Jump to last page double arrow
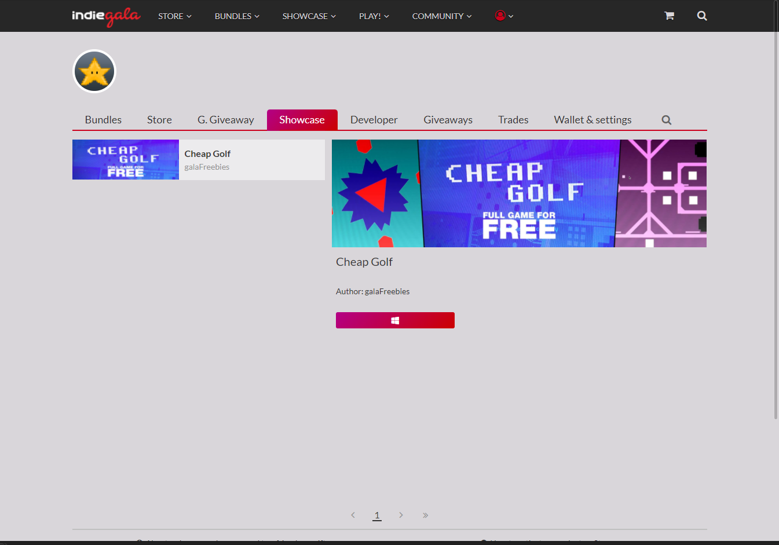Image resolution: width=779 pixels, height=545 pixels. coord(425,515)
